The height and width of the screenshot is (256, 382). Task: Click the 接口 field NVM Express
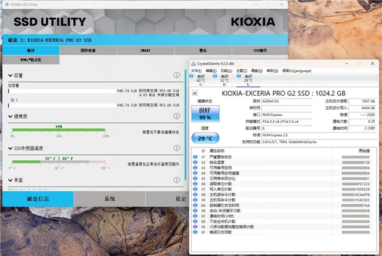pyautogui.click(x=287, y=114)
